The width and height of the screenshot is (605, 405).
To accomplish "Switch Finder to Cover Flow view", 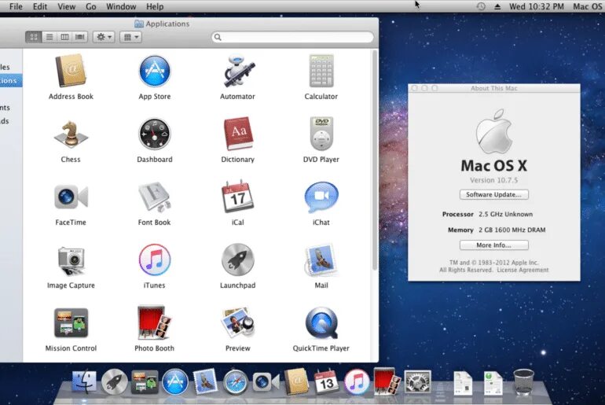I will tap(80, 37).
